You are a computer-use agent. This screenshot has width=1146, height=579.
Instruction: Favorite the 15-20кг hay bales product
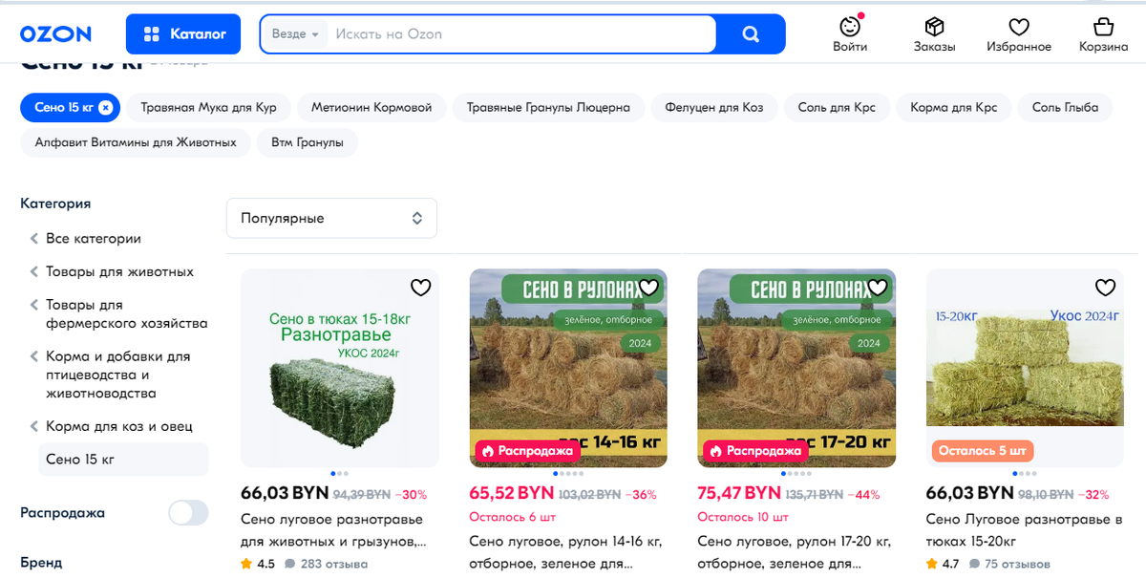coord(1105,287)
